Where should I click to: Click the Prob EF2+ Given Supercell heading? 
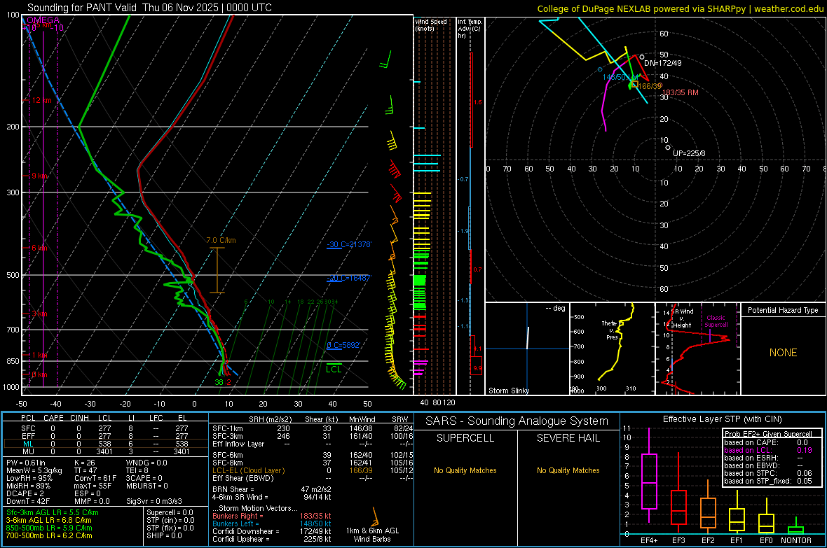[767, 434]
